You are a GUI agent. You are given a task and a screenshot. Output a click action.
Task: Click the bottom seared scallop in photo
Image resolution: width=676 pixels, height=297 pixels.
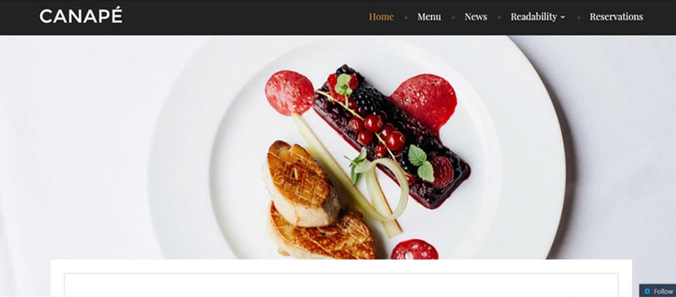pos(320,232)
